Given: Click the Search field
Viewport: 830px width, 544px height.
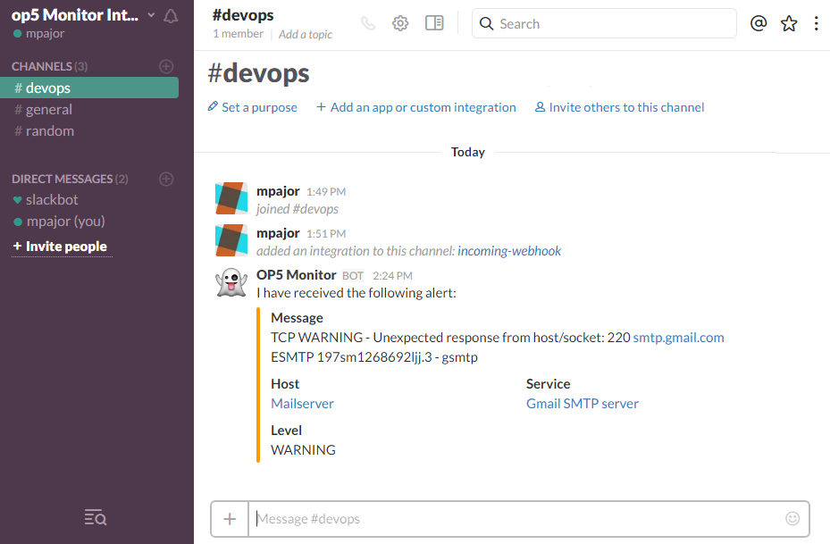Looking at the screenshot, I should coord(604,23).
